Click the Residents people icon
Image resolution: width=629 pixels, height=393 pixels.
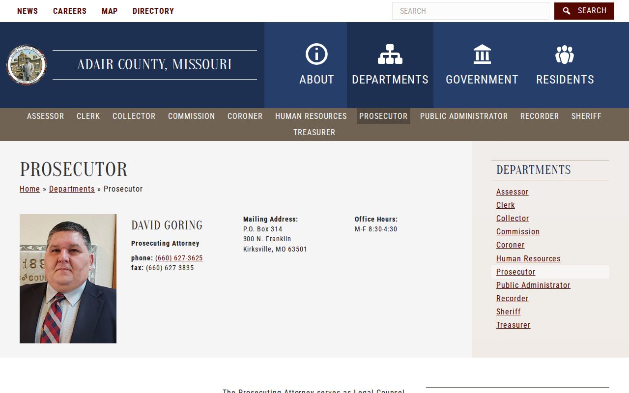click(x=565, y=54)
